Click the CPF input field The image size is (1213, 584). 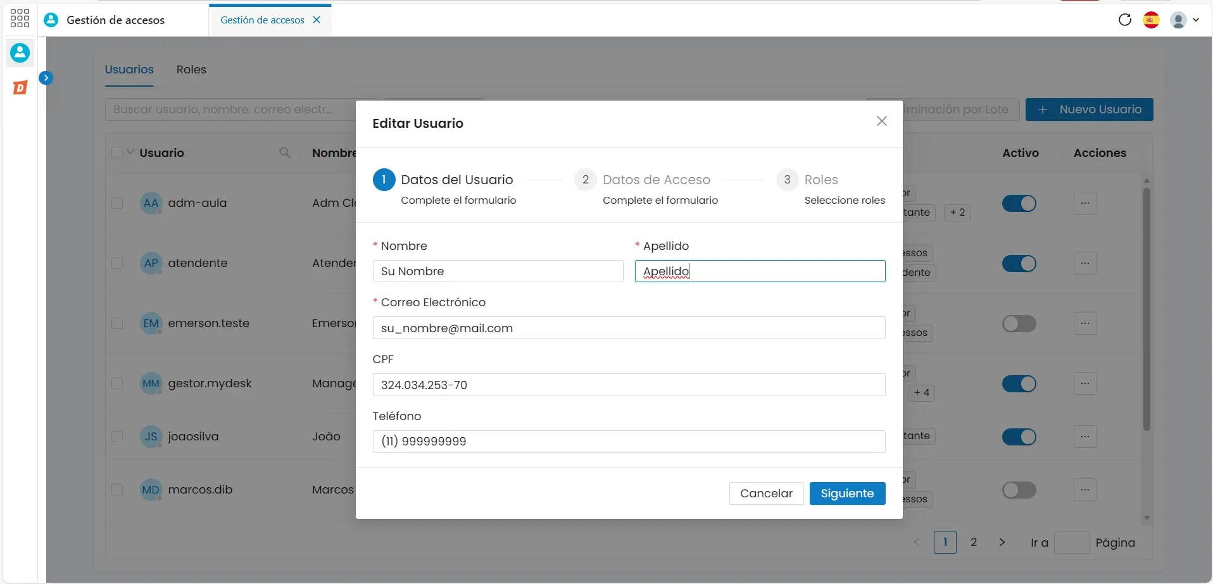point(629,385)
